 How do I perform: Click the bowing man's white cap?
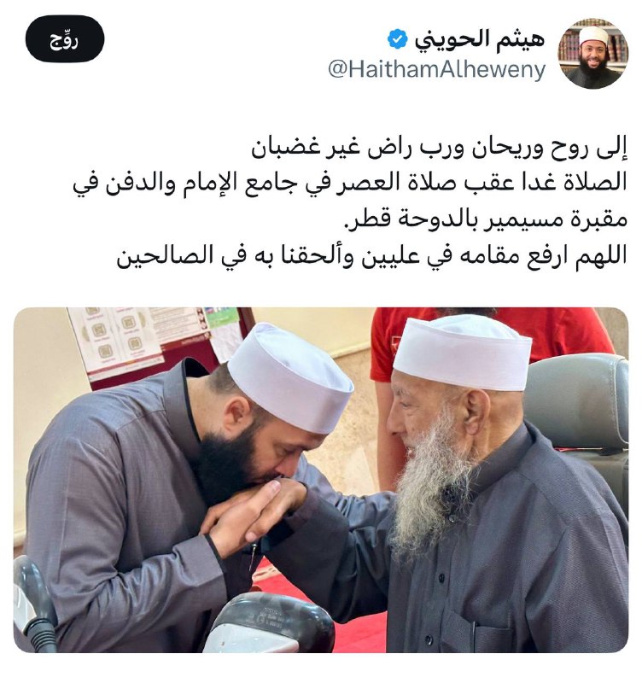291,377
